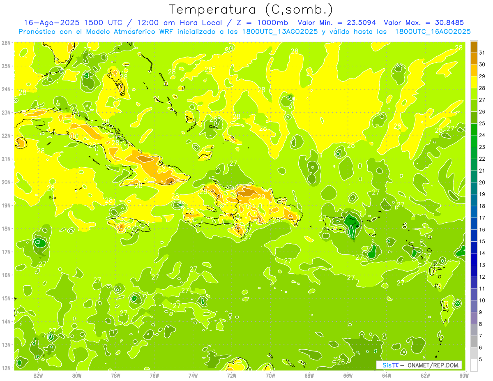
Task: Click the latitude axis label "14N"
Action: (x=6, y=321)
